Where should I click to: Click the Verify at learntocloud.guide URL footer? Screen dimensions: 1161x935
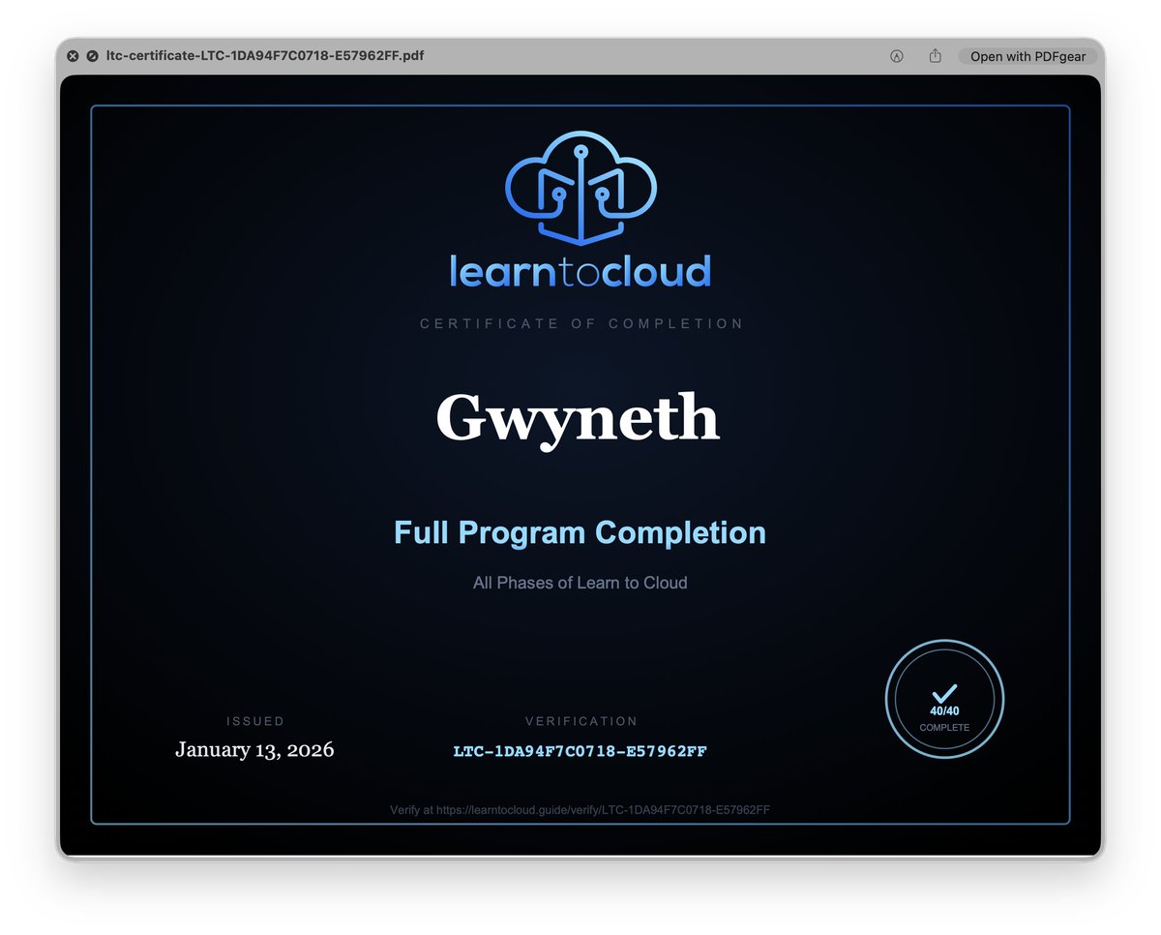tap(580, 809)
